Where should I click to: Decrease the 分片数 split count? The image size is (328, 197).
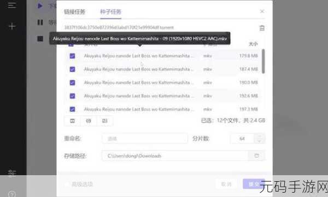click(x=260, y=141)
